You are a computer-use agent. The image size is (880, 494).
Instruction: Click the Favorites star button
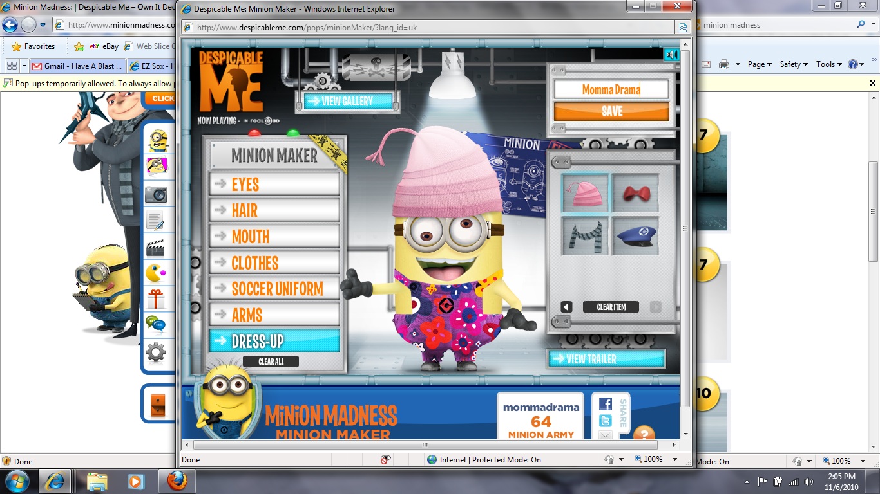(33, 46)
